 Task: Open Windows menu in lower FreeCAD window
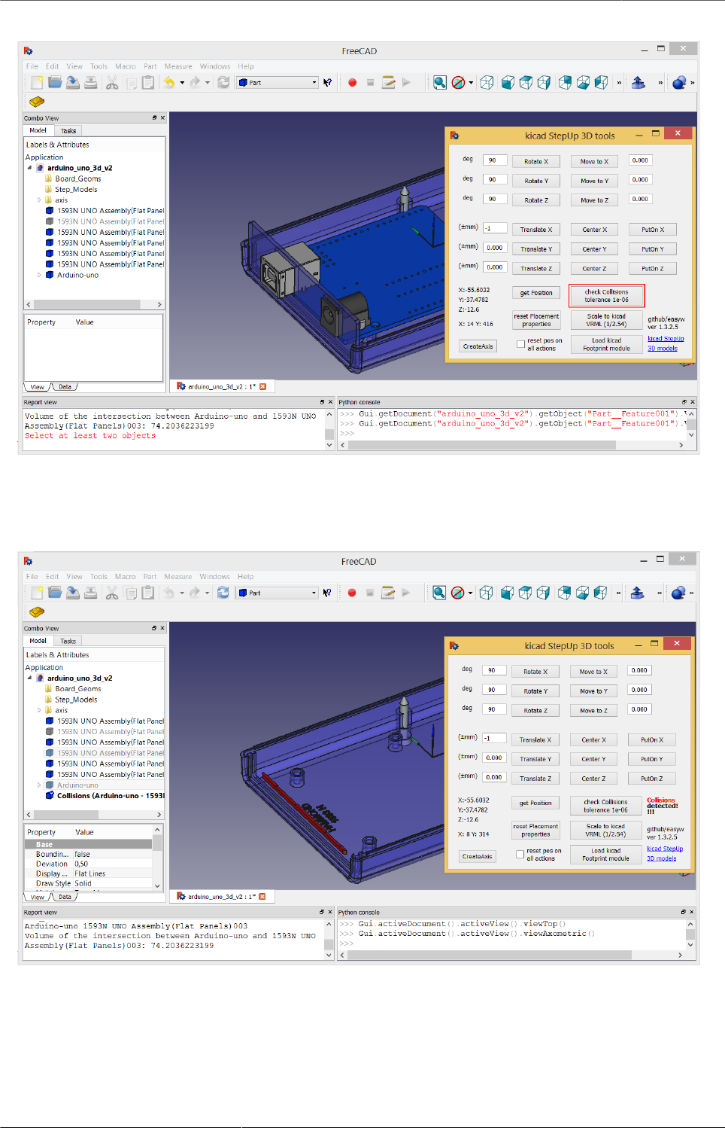215,576
